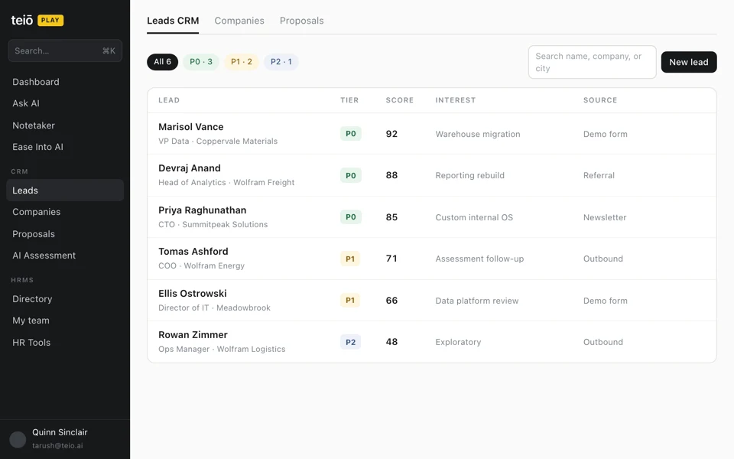This screenshot has width=734, height=459.
Task: Select the 'All 6' filter chip
Action: (x=162, y=62)
